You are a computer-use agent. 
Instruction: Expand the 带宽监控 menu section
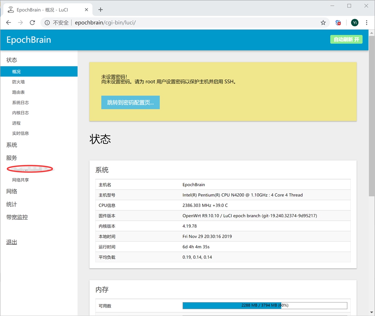[x=17, y=217]
